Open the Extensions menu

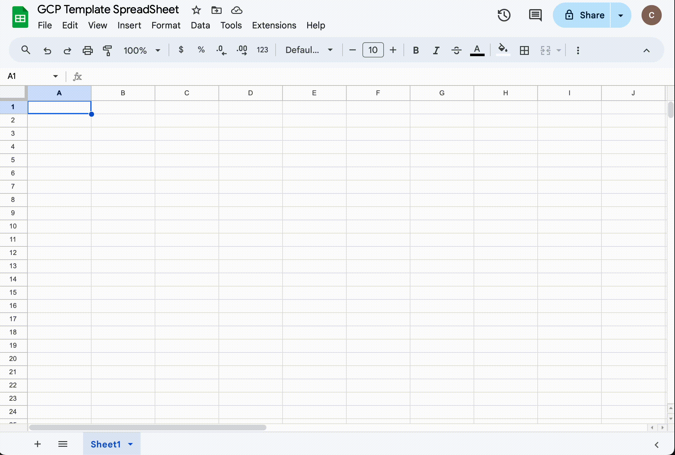(x=274, y=25)
